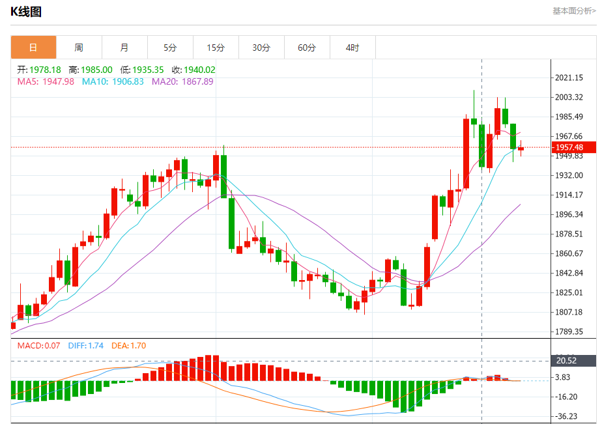Select the 日 daily chart tab
This screenshot has height=424, width=602.
pyautogui.click(x=33, y=48)
